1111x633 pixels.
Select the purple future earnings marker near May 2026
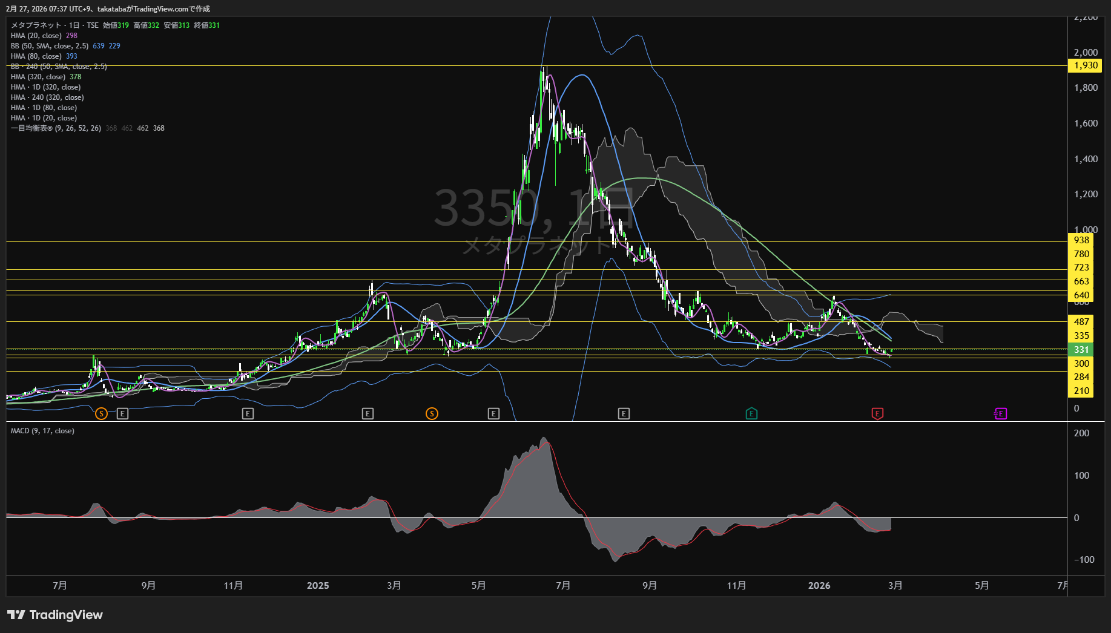pyautogui.click(x=1001, y=414)
